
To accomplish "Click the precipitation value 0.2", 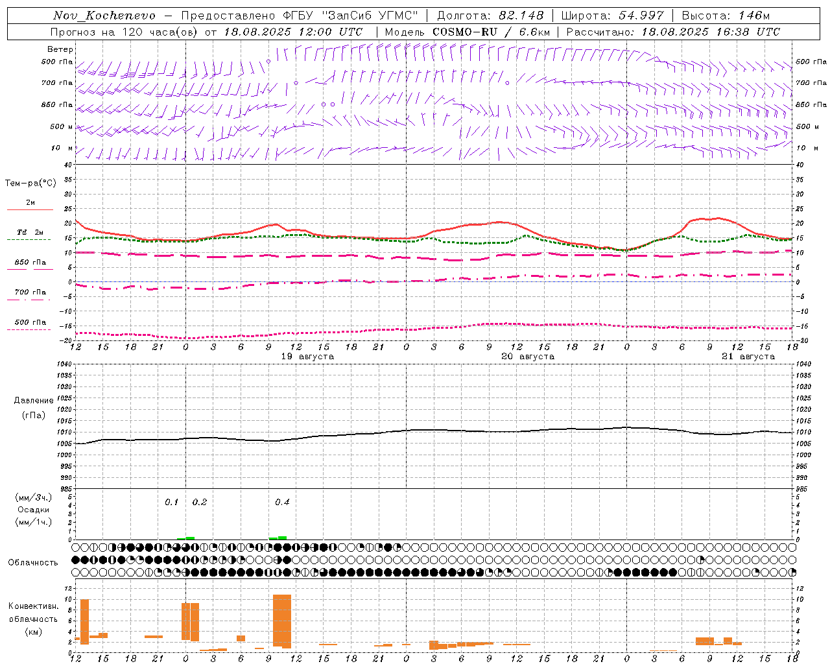I will tap(200, 502).
